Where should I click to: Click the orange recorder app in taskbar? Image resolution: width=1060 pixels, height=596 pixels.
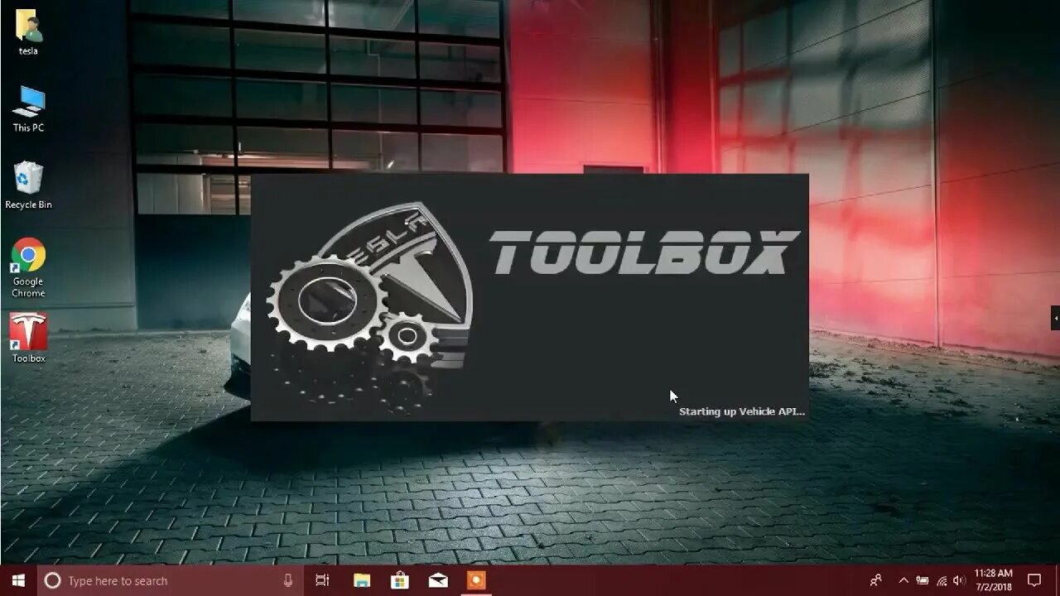coord(476,580)
